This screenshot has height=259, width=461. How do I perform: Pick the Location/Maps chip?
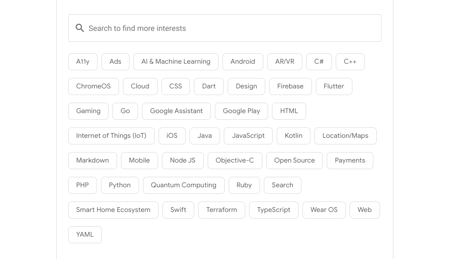coord(345,136)
